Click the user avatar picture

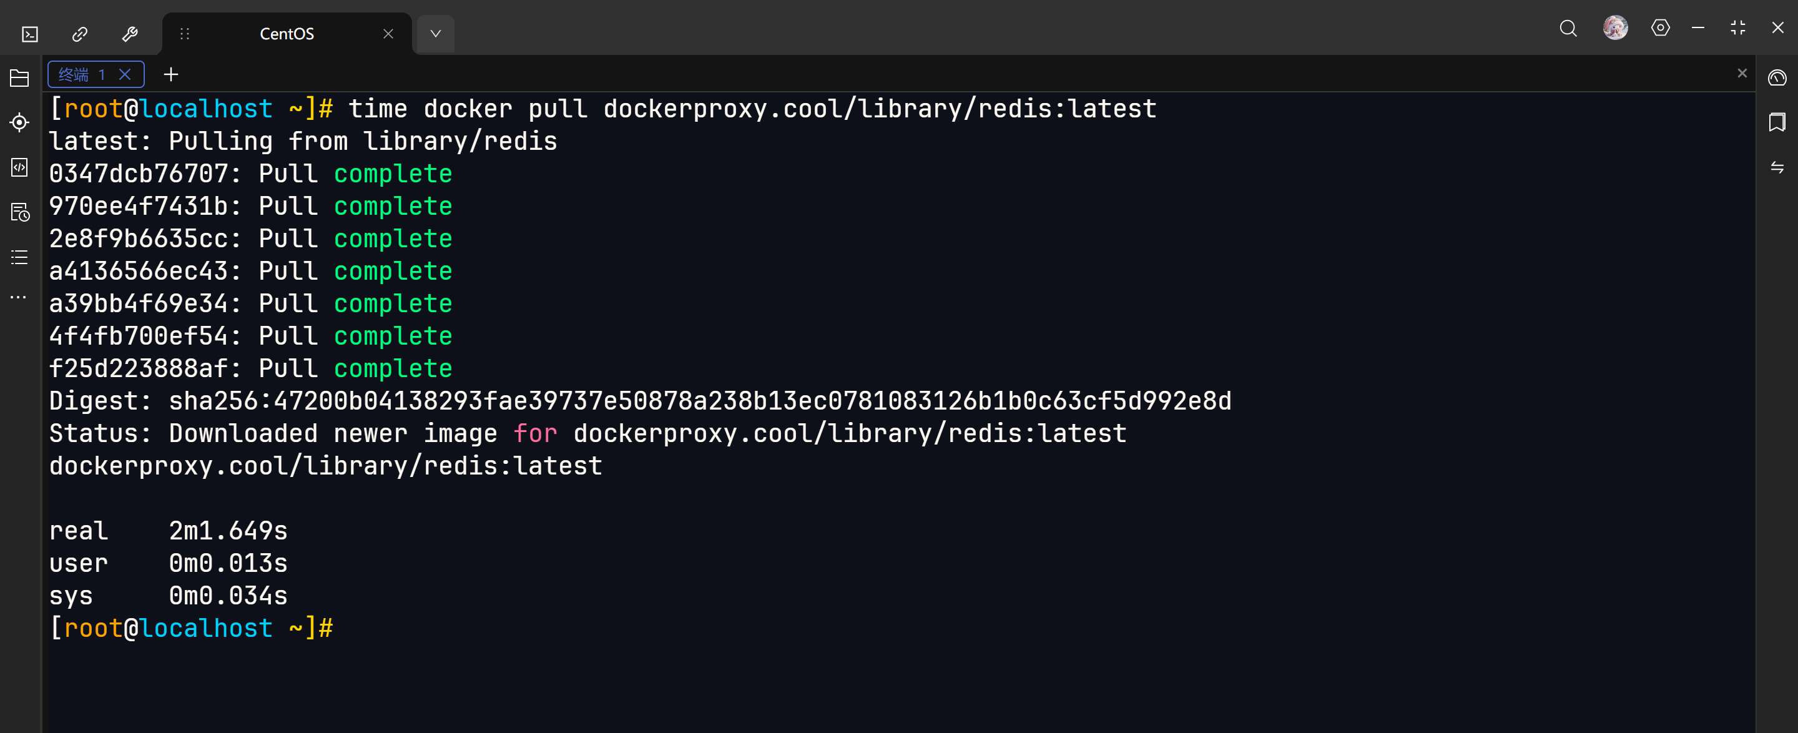coord(1616,28)
